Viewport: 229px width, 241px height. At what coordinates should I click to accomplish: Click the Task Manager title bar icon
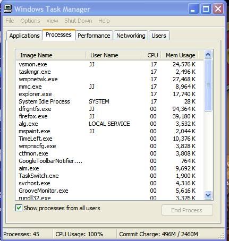click(x=8, y=8)
